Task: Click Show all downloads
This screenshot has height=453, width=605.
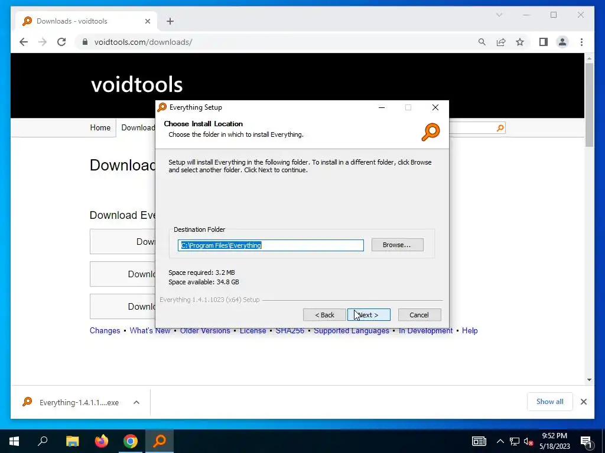Action: 550,401
